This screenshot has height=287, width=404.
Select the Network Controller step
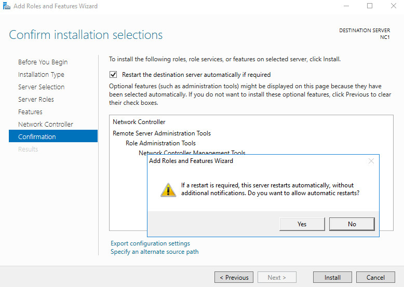click(x=46, y=125)
